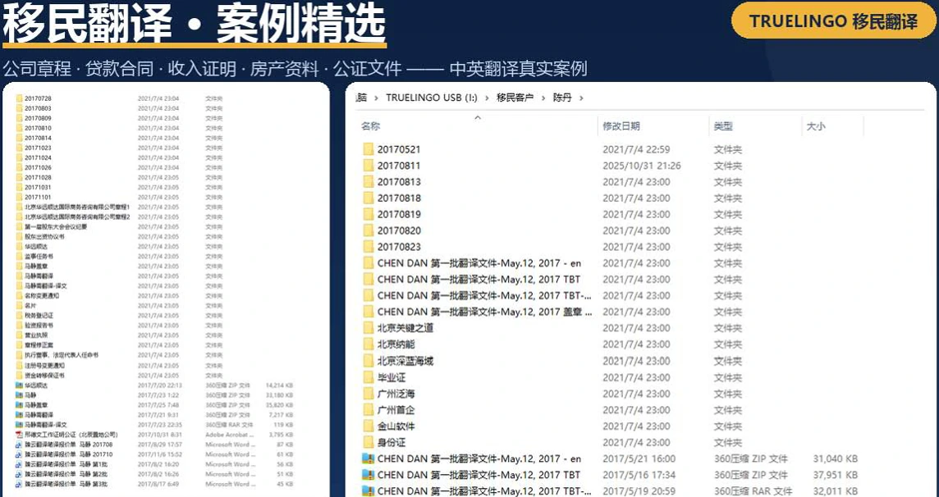939x497 pixels.
Task: Click the date 2017/5/21 16:00
Action: click(x=639, y=458)
